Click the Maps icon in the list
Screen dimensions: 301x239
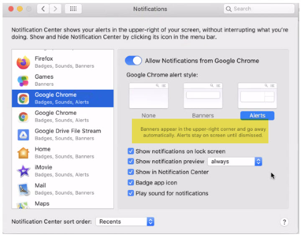tap(23, 205)
